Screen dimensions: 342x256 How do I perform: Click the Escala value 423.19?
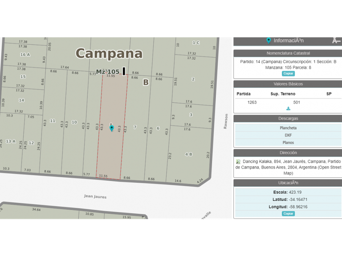pos(295,192)
